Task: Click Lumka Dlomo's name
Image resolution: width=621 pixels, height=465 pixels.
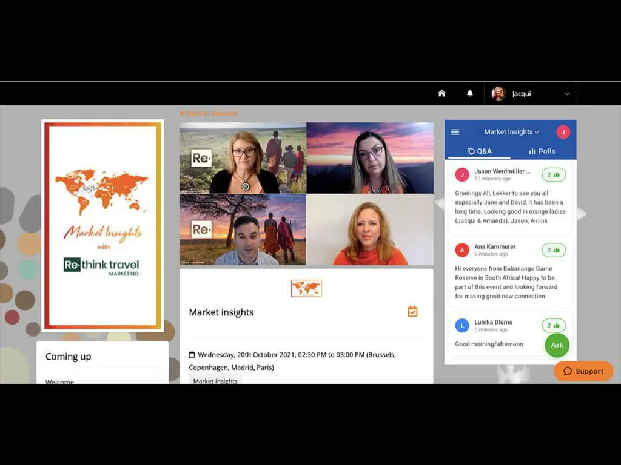Action: (x=494, y=322)
